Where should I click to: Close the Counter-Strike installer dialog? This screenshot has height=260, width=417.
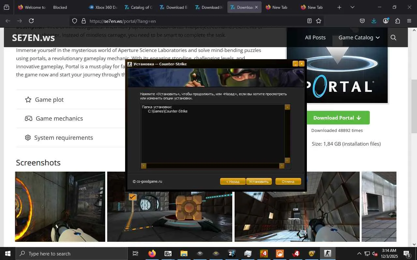pyautogui.click(x=301, y=64)
